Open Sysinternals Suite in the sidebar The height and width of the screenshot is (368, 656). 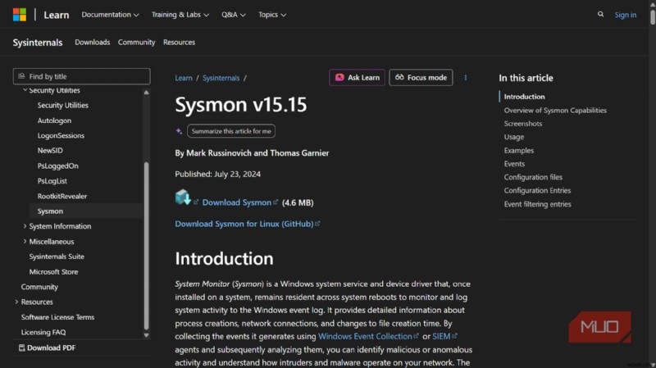tap(57, 257)
